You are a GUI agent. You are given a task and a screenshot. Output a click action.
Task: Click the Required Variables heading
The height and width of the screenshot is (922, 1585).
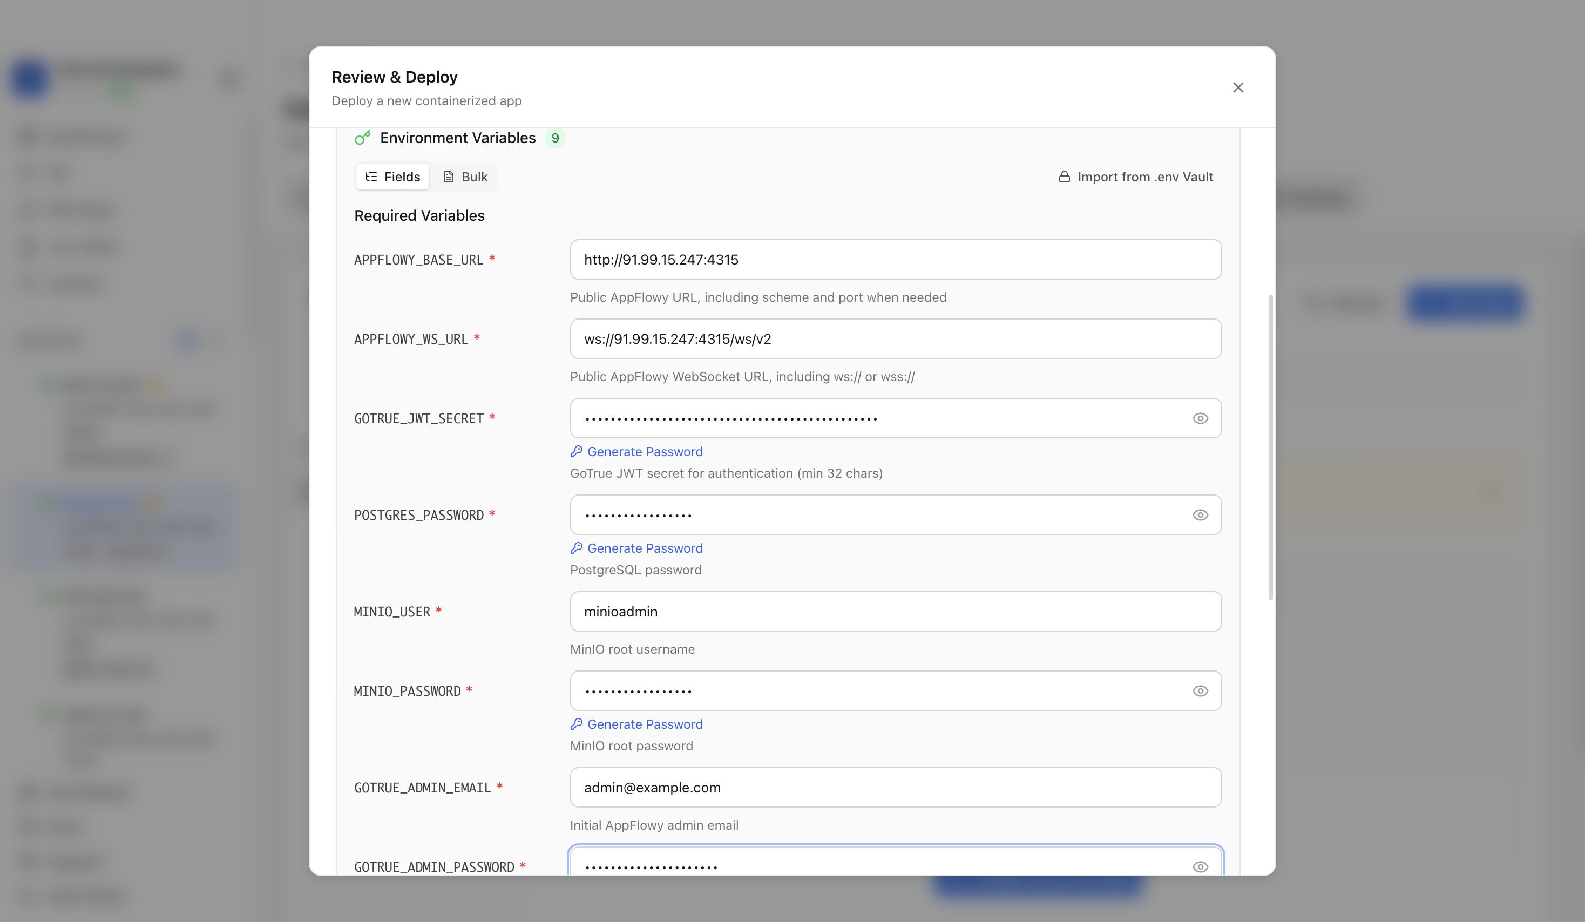click(x=419, y=216)
